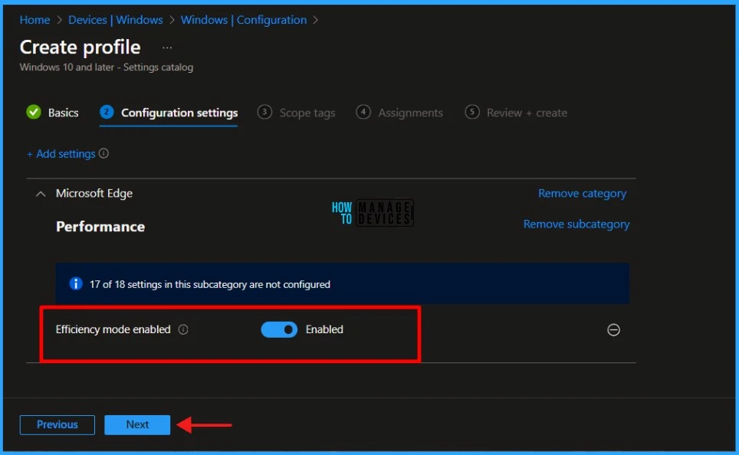Screen dimensions: 739x455
Task: Toggle the Efficiency mode enabled switch
Action: pyautogui.click(x=279, y=329)
